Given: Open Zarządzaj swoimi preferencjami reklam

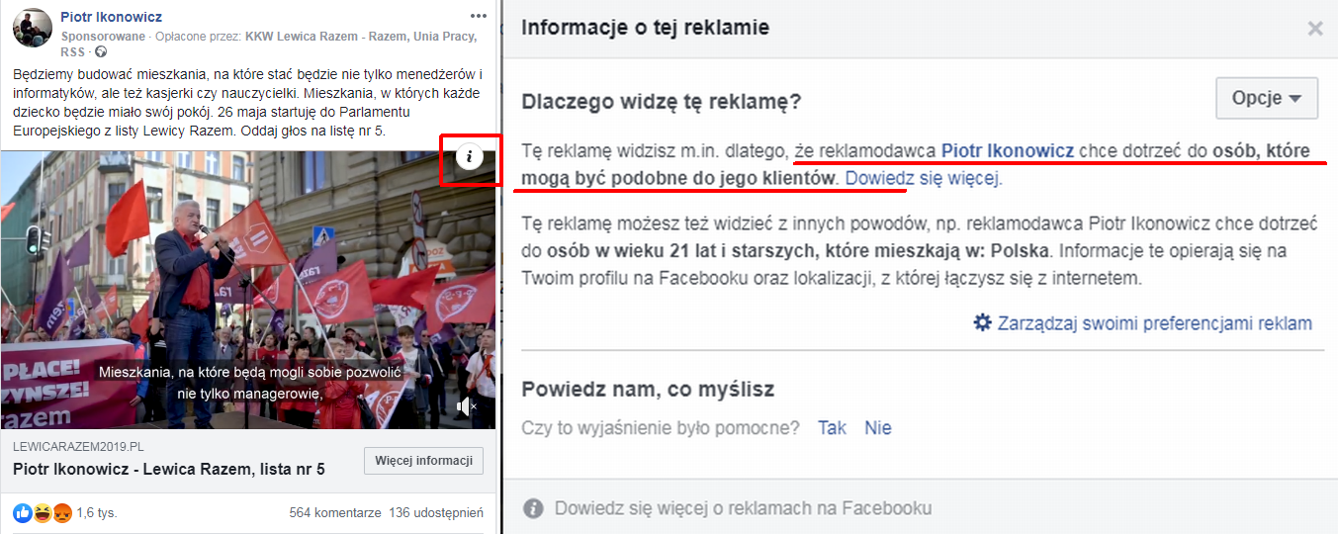Looking at the screenshot, I should click(x=1155, y=323).
